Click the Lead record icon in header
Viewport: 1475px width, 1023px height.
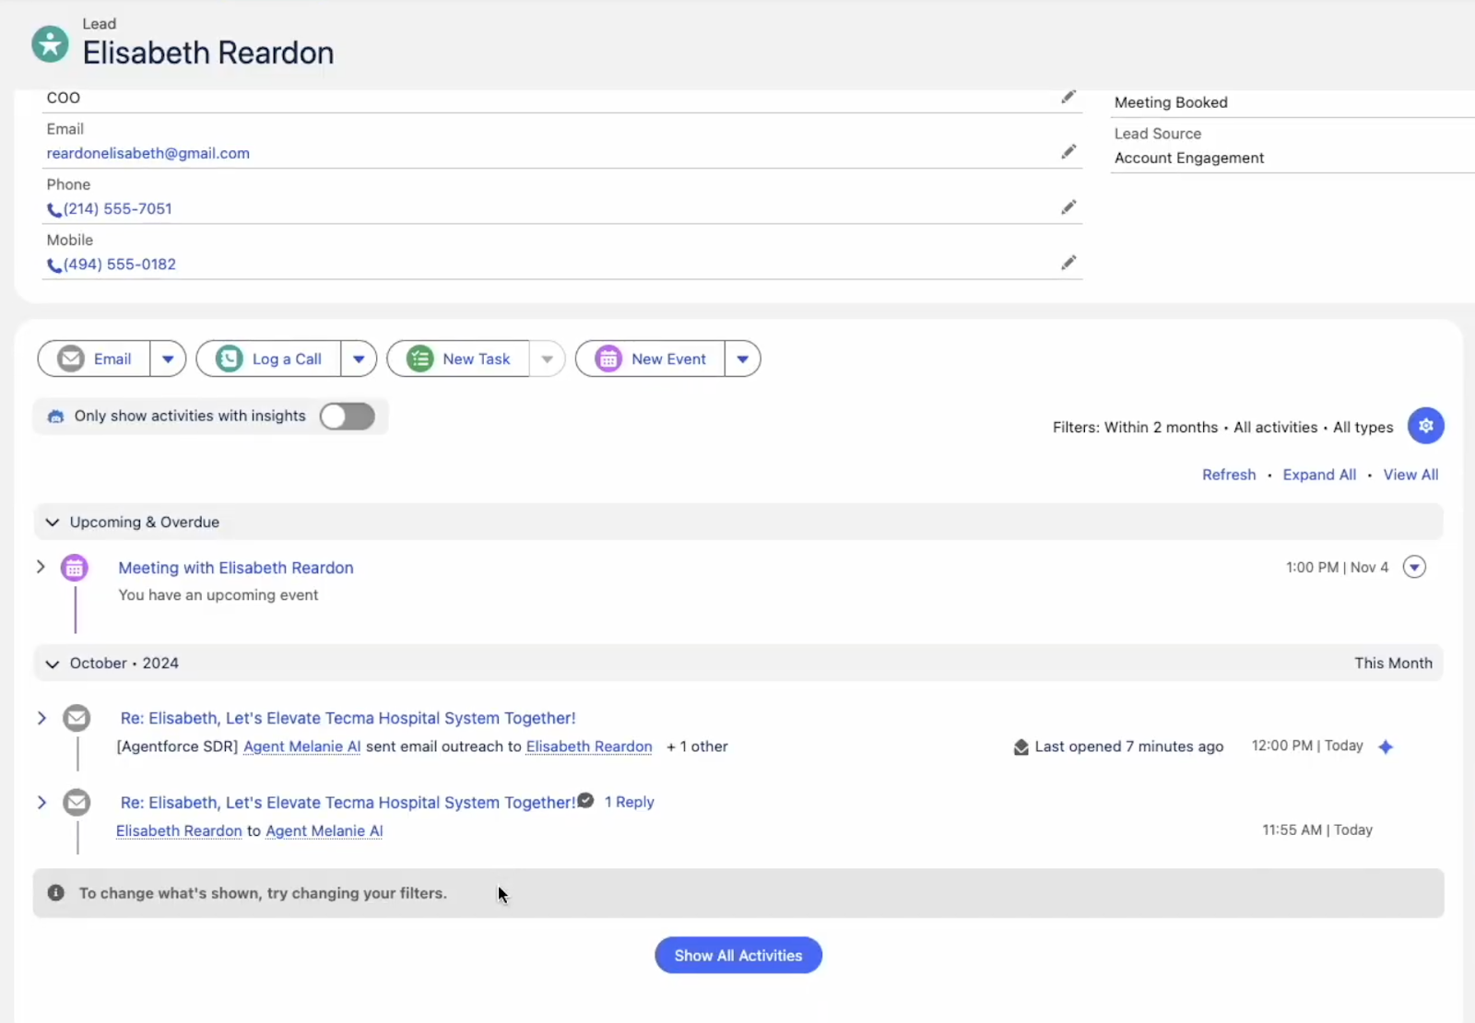tap(50, 43)
